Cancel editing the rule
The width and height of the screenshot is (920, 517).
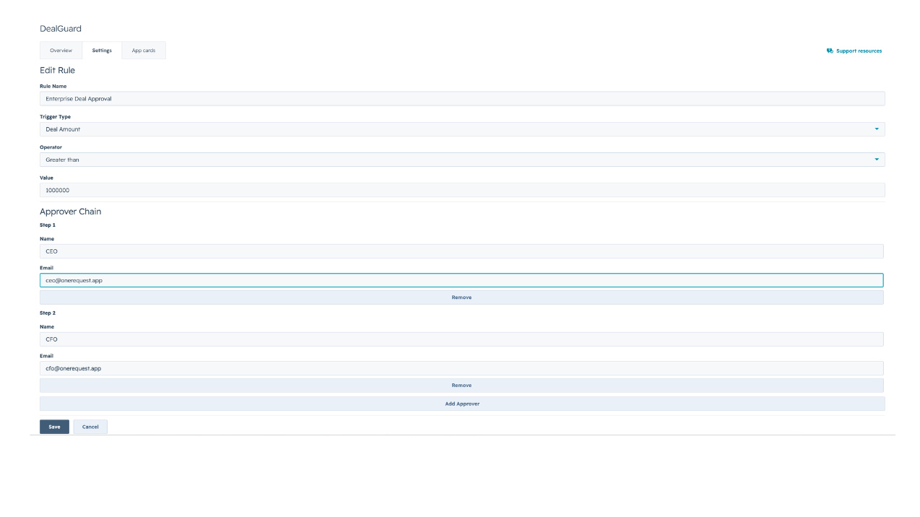pyautogui.click(x=90, y=427)
